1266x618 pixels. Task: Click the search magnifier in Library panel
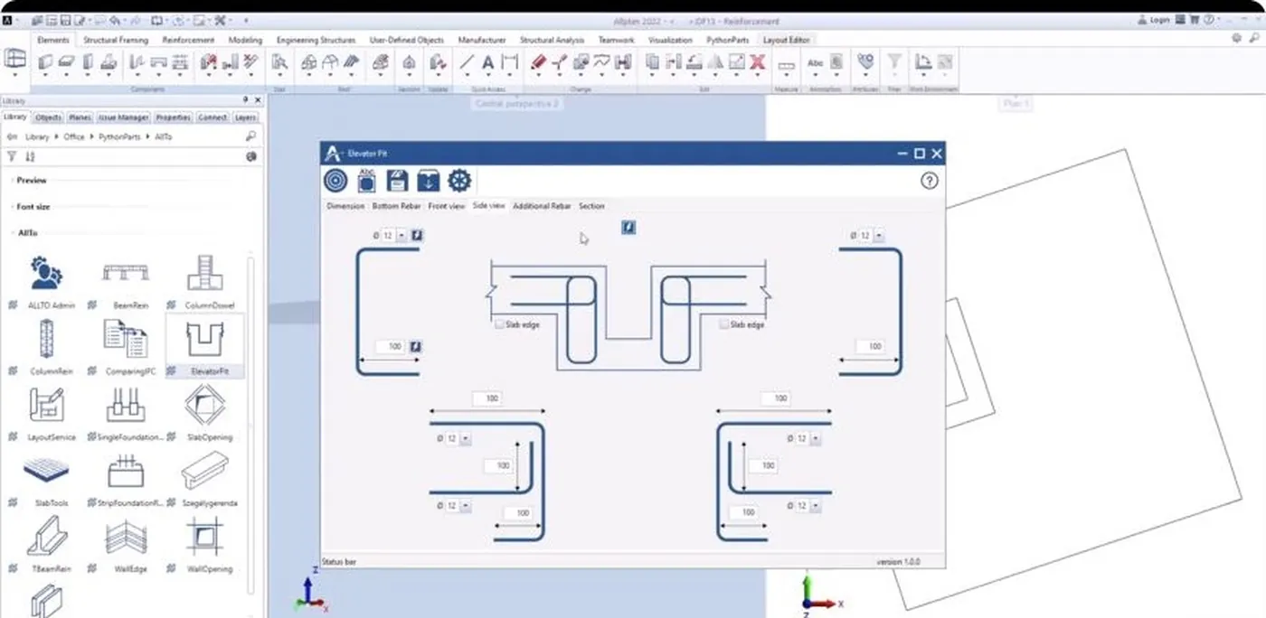click(x=250, y=136)
